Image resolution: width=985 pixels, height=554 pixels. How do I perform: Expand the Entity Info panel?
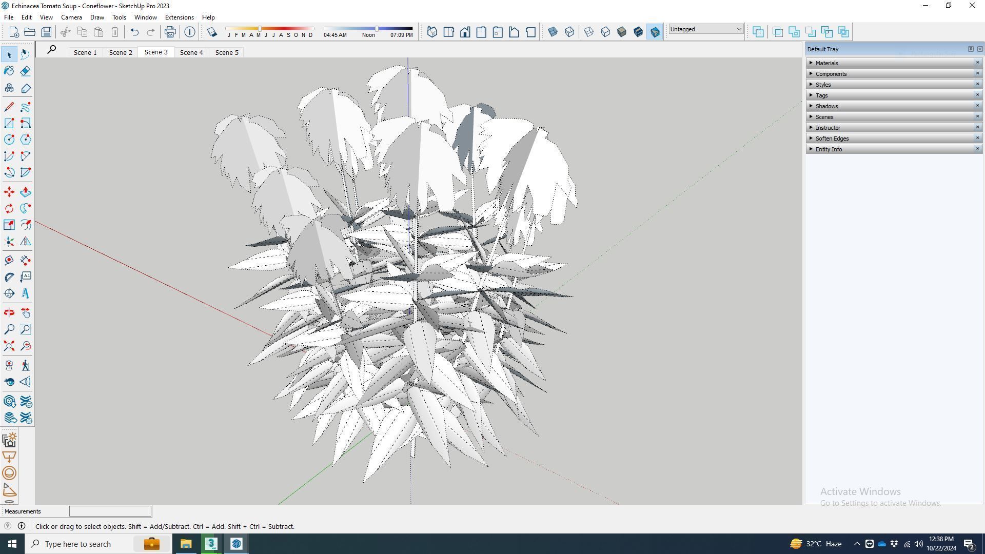point(829,149)
